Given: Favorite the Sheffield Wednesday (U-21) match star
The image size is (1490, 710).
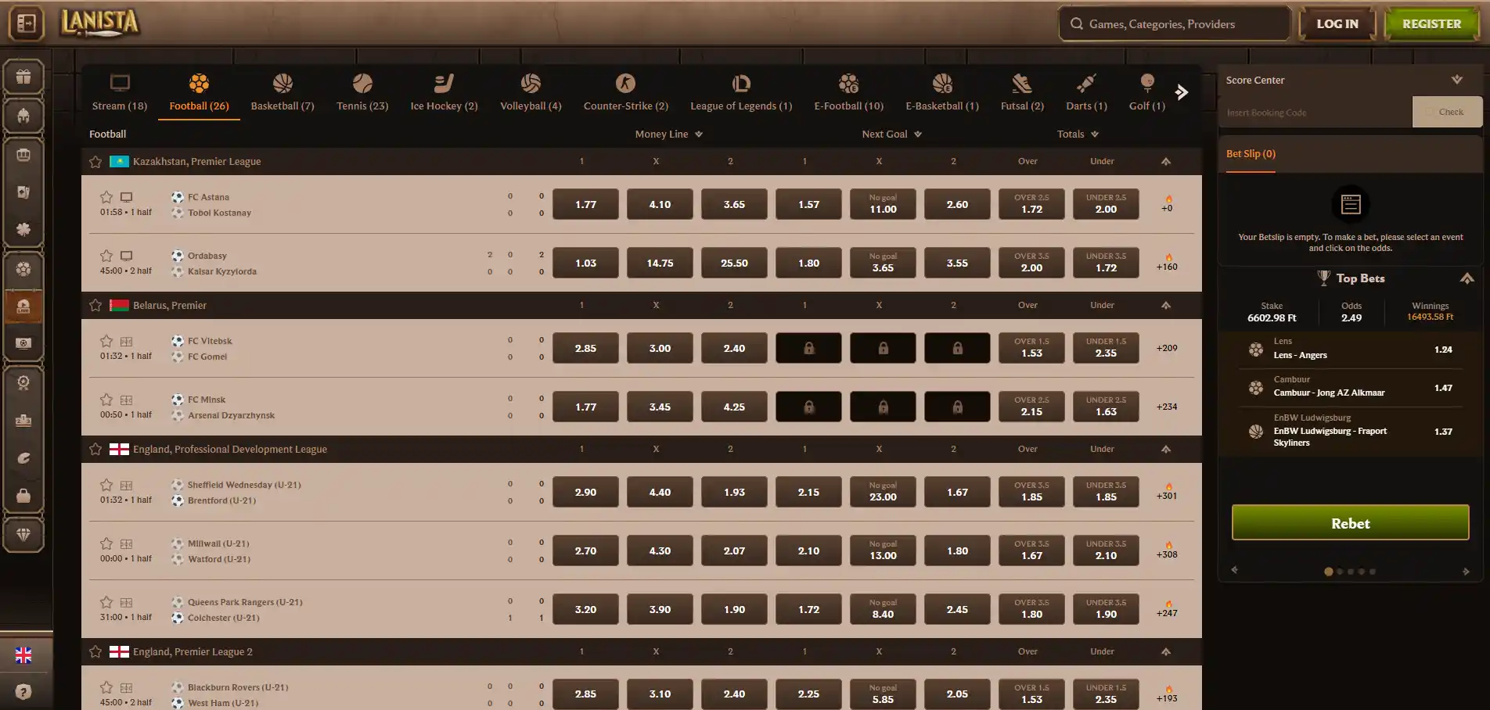Looking at the screenshot, I should point(106,485).
